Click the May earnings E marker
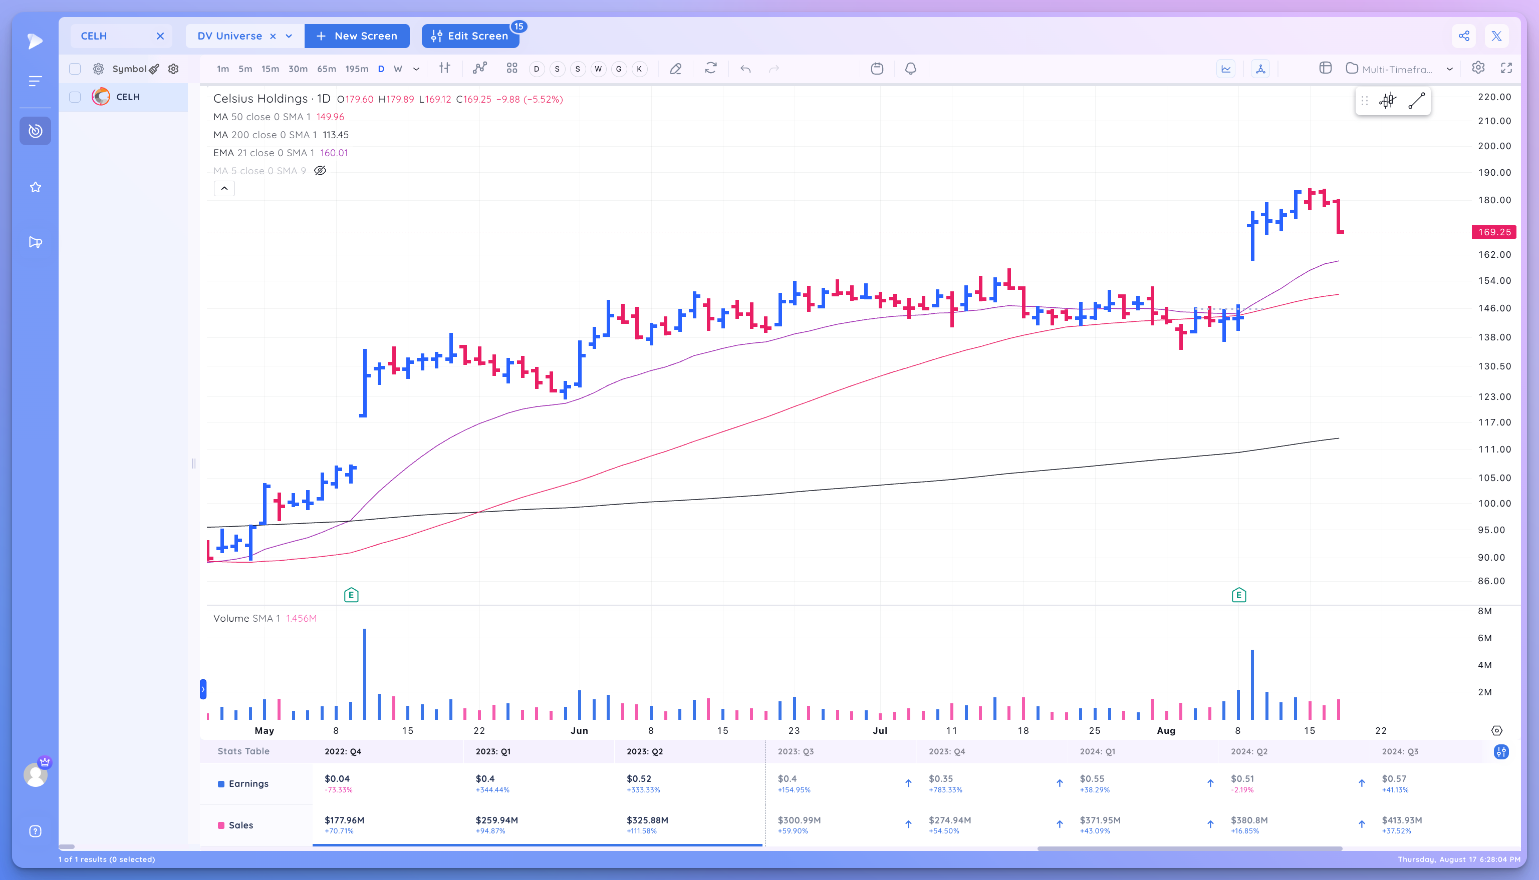Screen dimensions: 1539x880 pyautogui.click(x=351, y=595)
